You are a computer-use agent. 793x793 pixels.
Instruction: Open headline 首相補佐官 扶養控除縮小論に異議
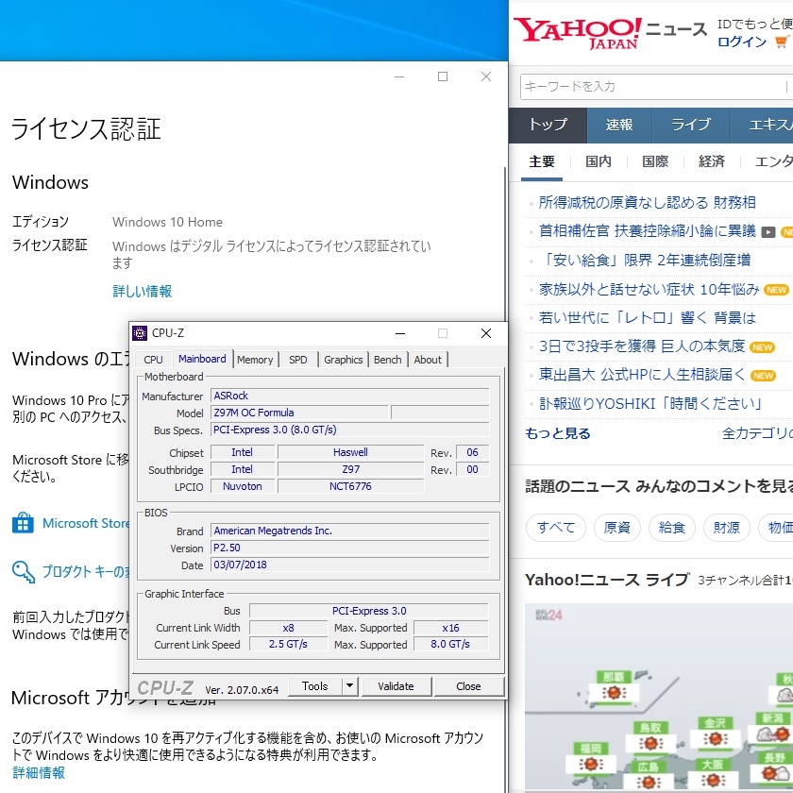point(648,231)
